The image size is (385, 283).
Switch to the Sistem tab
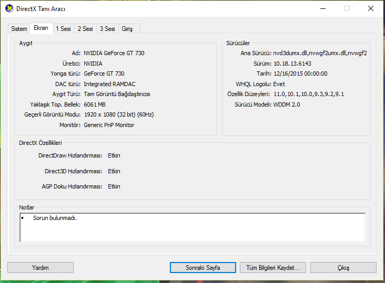pyautogui.click(x=19, y=29)
